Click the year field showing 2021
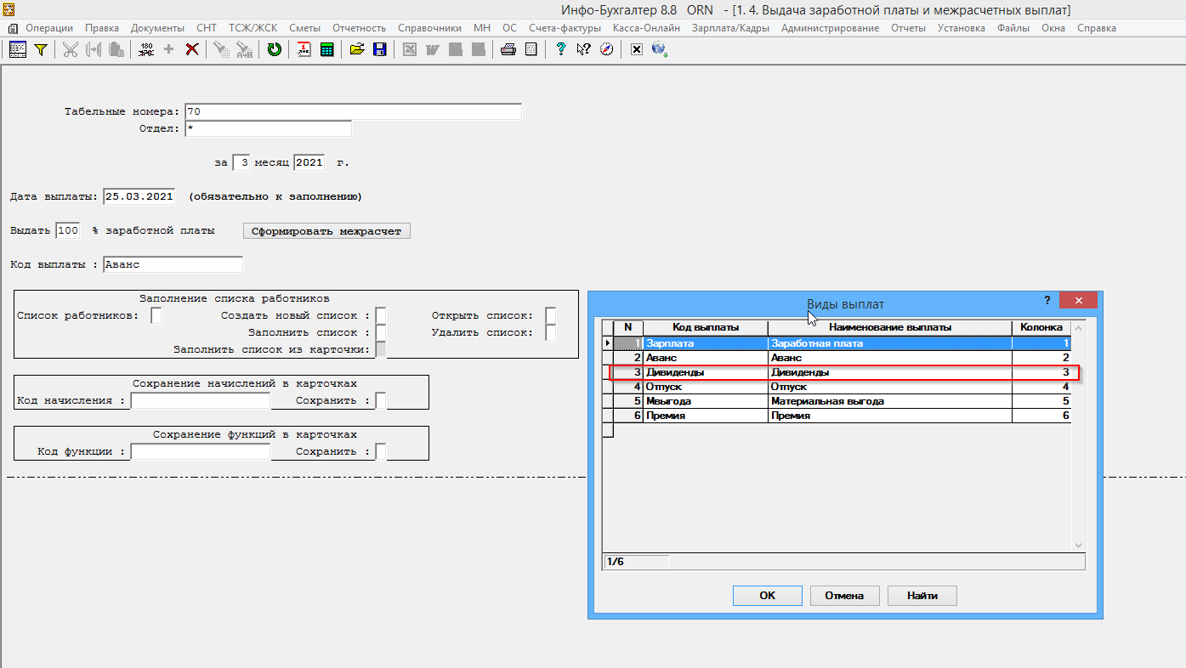This screenshot has height=668, width=1186. click(x=309, y=162)
